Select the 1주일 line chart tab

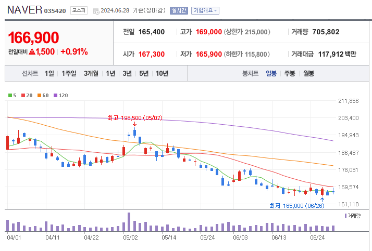click(x=69, y=74)
